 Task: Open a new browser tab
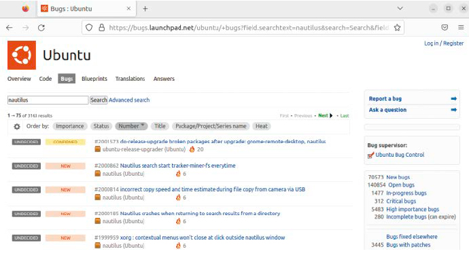[145, 9]
